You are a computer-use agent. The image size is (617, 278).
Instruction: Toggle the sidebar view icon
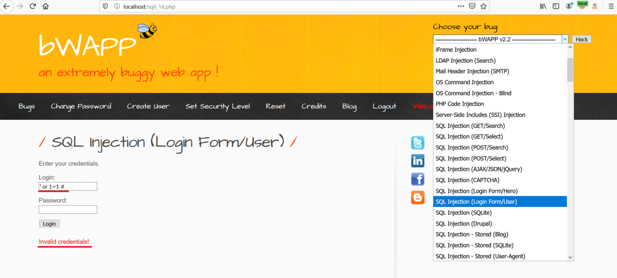(556, 6)
